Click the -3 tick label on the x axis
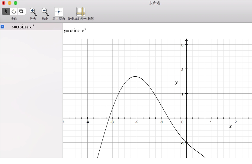 point(112,122)
